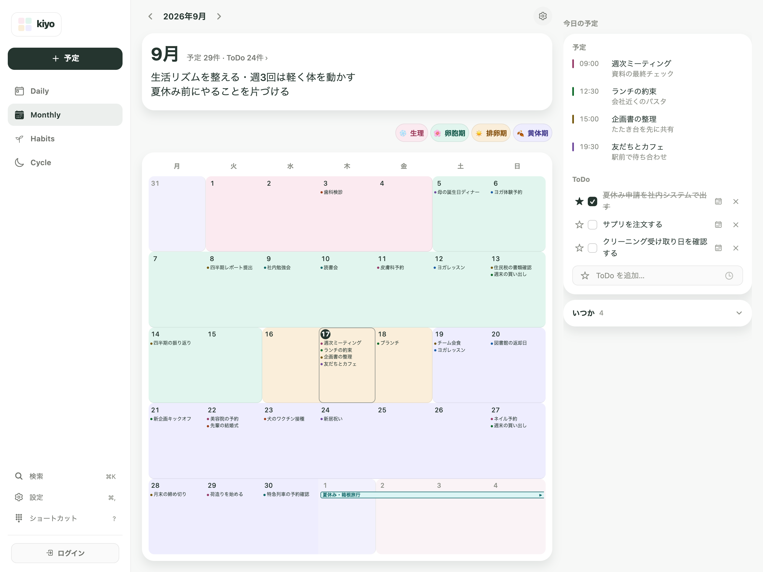Open 夏休み・箱根旅行 event bar
The image size is (763, 572).
432,495
